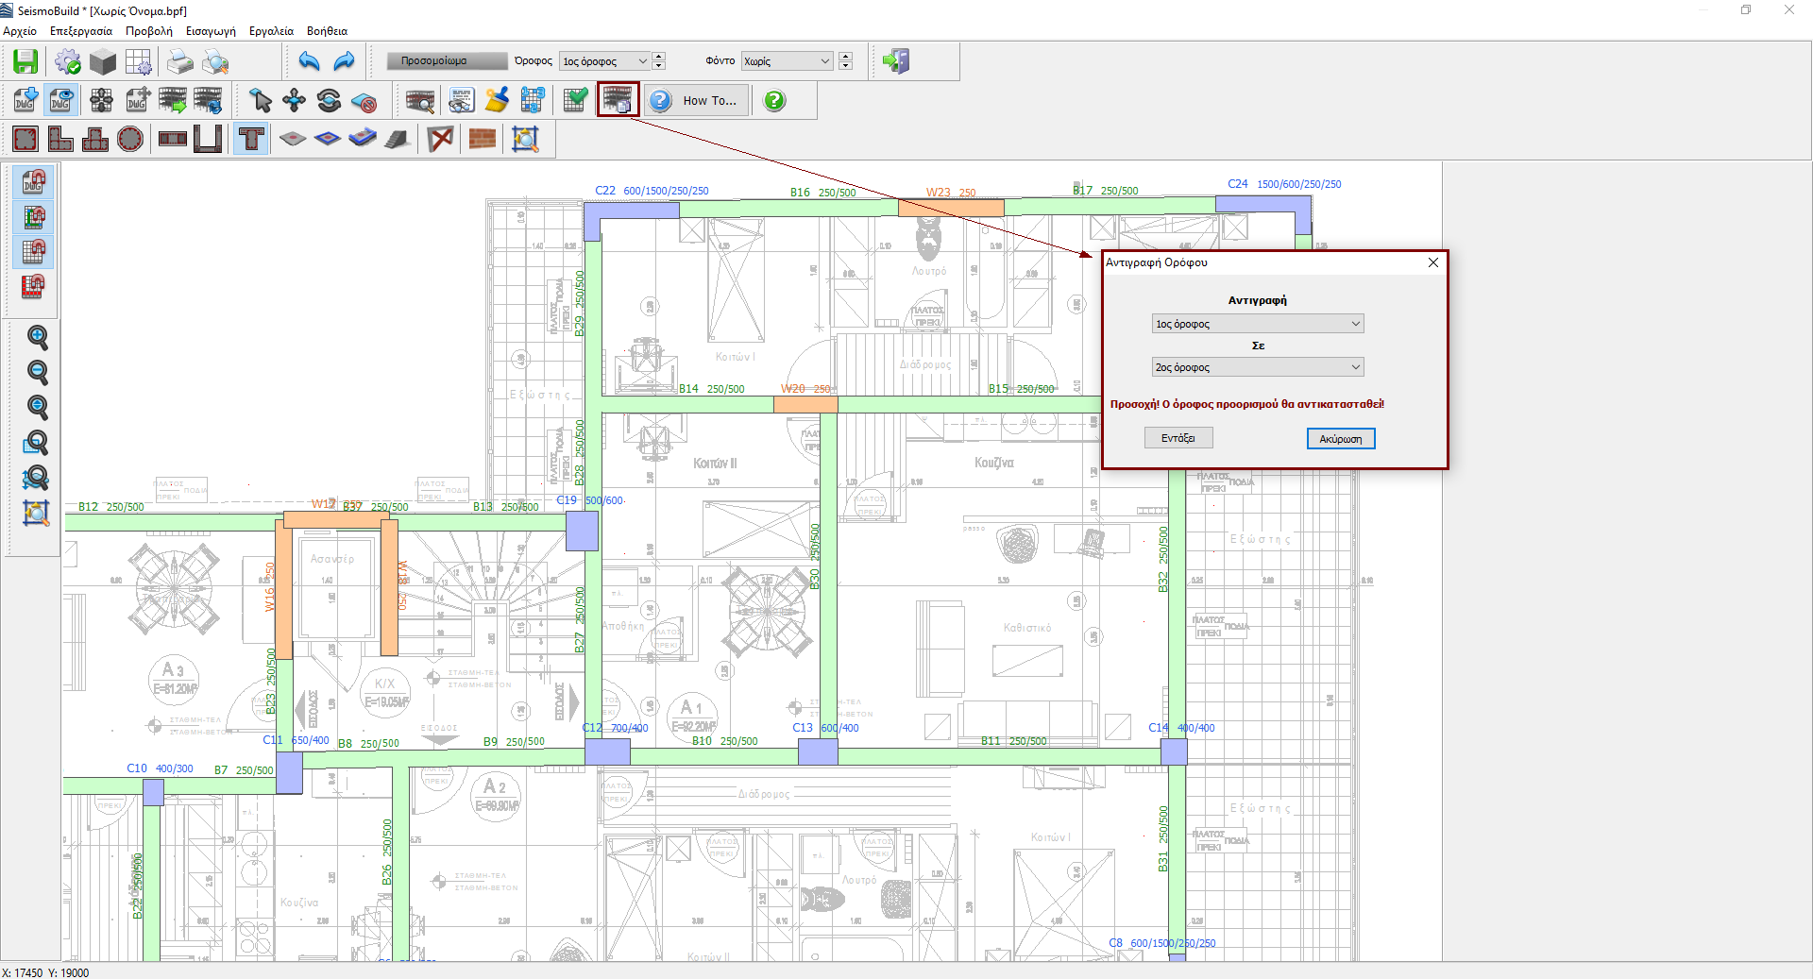Open the Αρχείο menu
Screen dimensions: 1813x979
[20, 31]
